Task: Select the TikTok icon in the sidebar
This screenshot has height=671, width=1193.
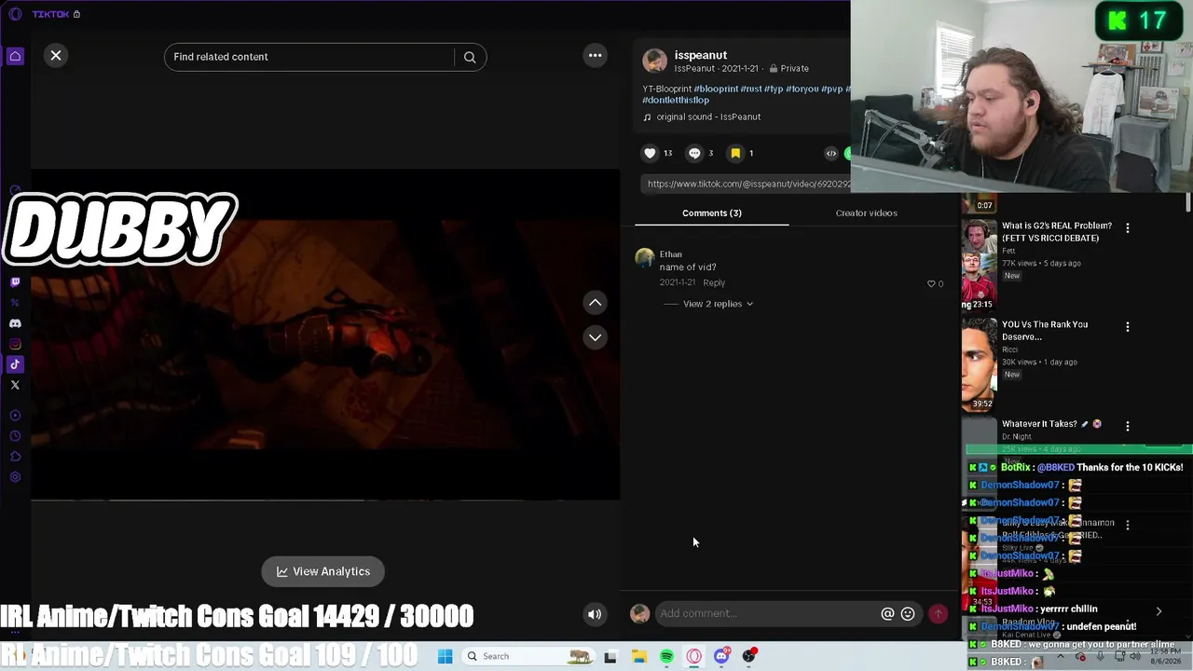Action: (15, 364)
